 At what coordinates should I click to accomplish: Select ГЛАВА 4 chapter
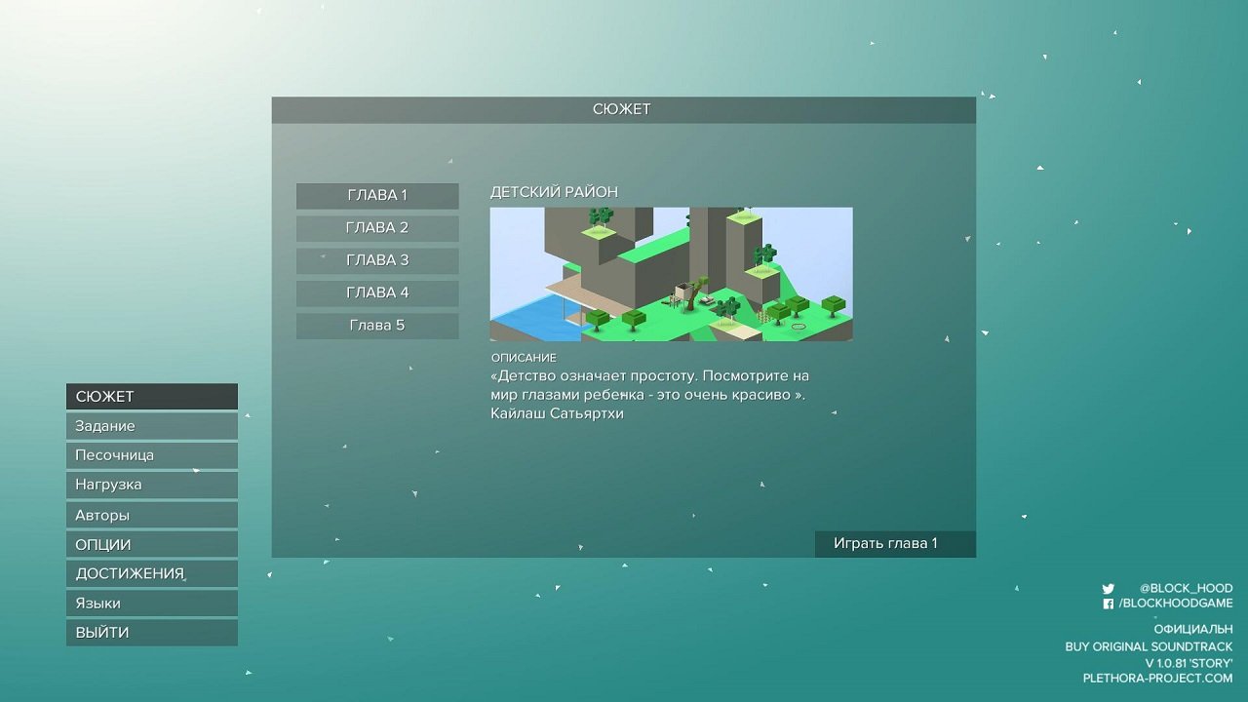(x=376, y=292)
